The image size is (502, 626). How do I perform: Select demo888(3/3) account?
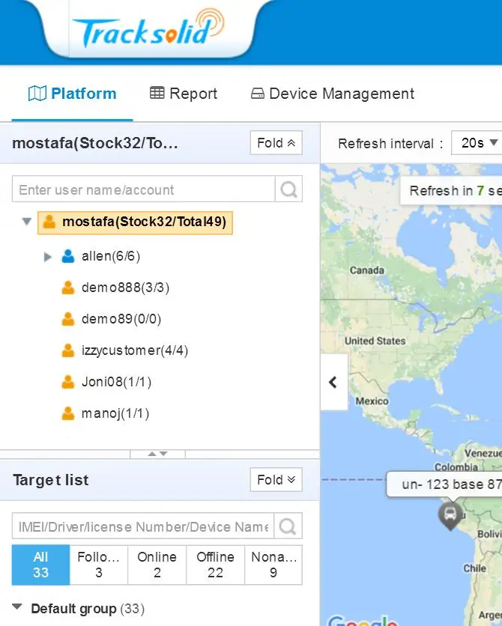click(125, 288)
